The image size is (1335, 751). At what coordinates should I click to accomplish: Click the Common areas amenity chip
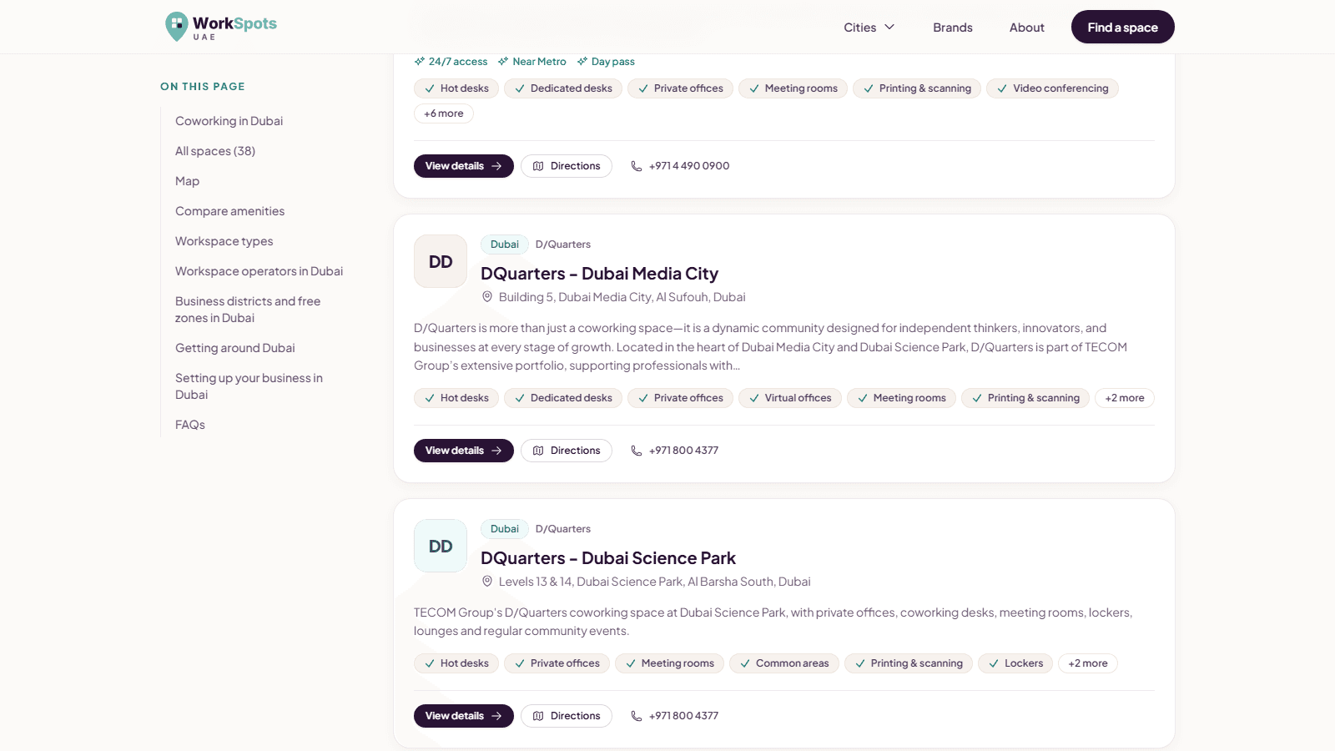[783, 663]
